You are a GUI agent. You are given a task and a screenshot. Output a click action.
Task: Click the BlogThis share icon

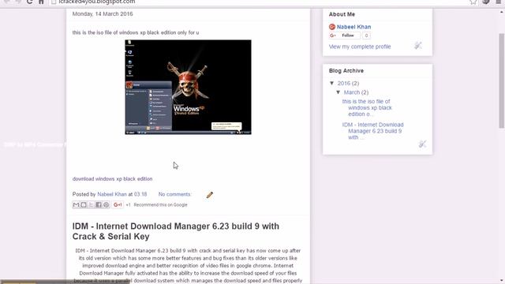(84, 205)
